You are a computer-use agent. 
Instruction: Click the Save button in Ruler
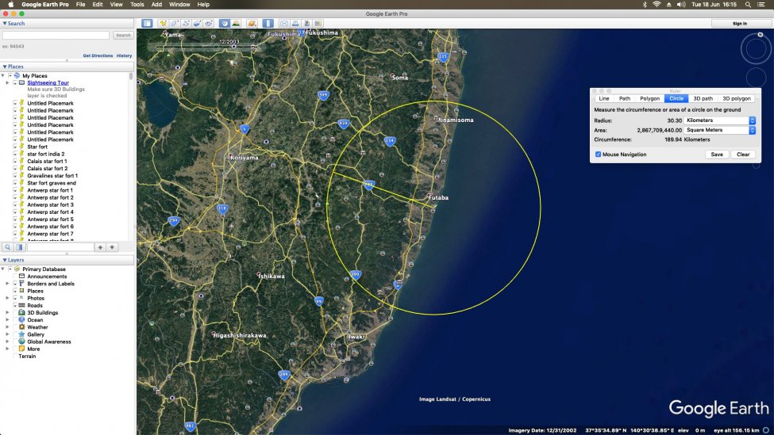coord(717,155)
